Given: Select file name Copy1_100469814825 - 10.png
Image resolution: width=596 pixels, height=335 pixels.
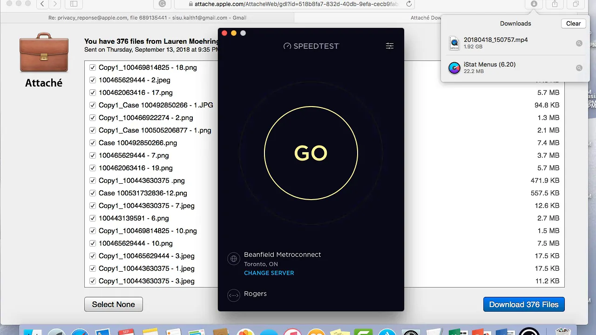Looking at the screenshot, I should coord(148,231).
